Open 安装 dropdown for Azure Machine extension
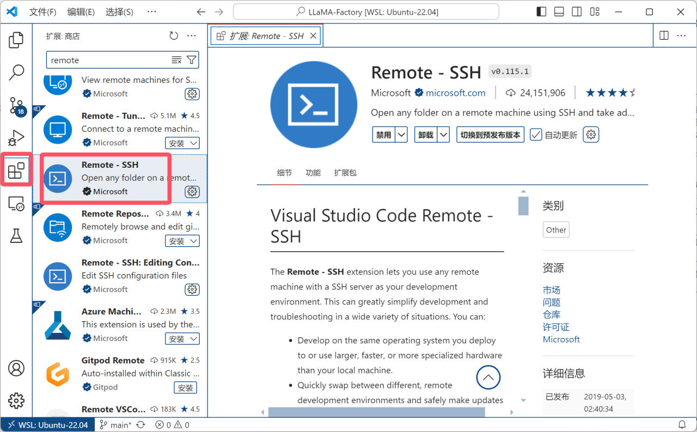Image resolution: width=697 pixels, height=432 pixels. click(193, 339)
